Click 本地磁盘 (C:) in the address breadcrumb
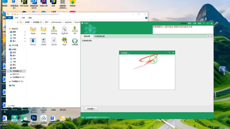230x129 pixels. coord(37,22)
